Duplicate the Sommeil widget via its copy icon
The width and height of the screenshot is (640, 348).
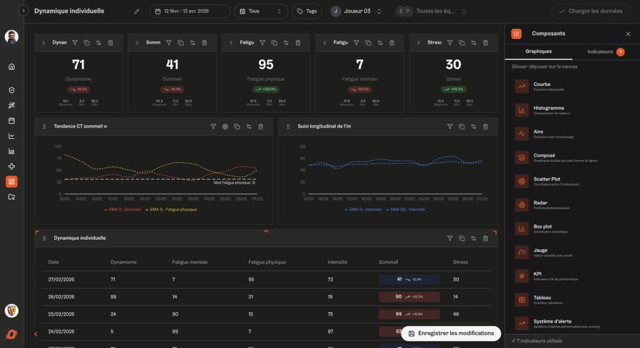click(x=180, y=43)
